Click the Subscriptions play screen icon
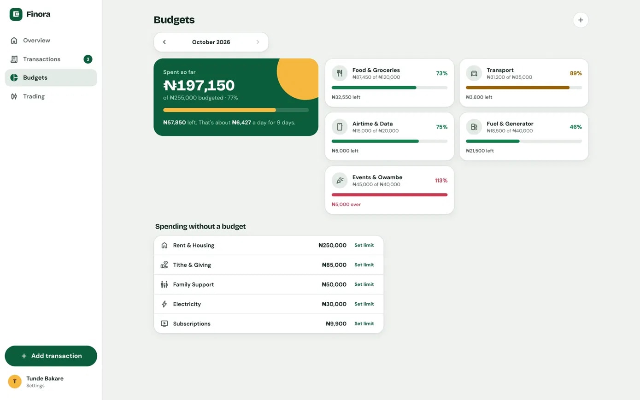This screenshot has height=400, width=640. coord(164,324)
